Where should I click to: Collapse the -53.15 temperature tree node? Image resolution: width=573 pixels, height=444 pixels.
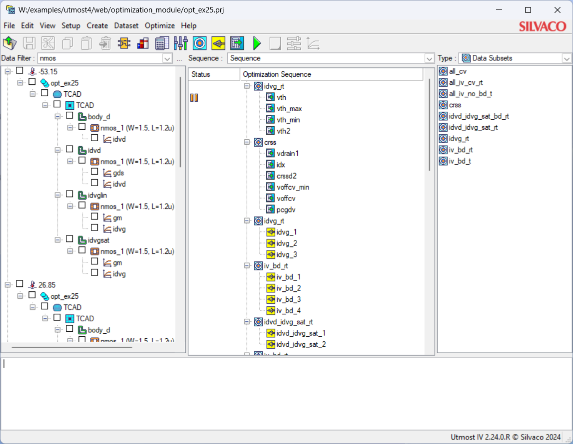(x=7, y=71)
